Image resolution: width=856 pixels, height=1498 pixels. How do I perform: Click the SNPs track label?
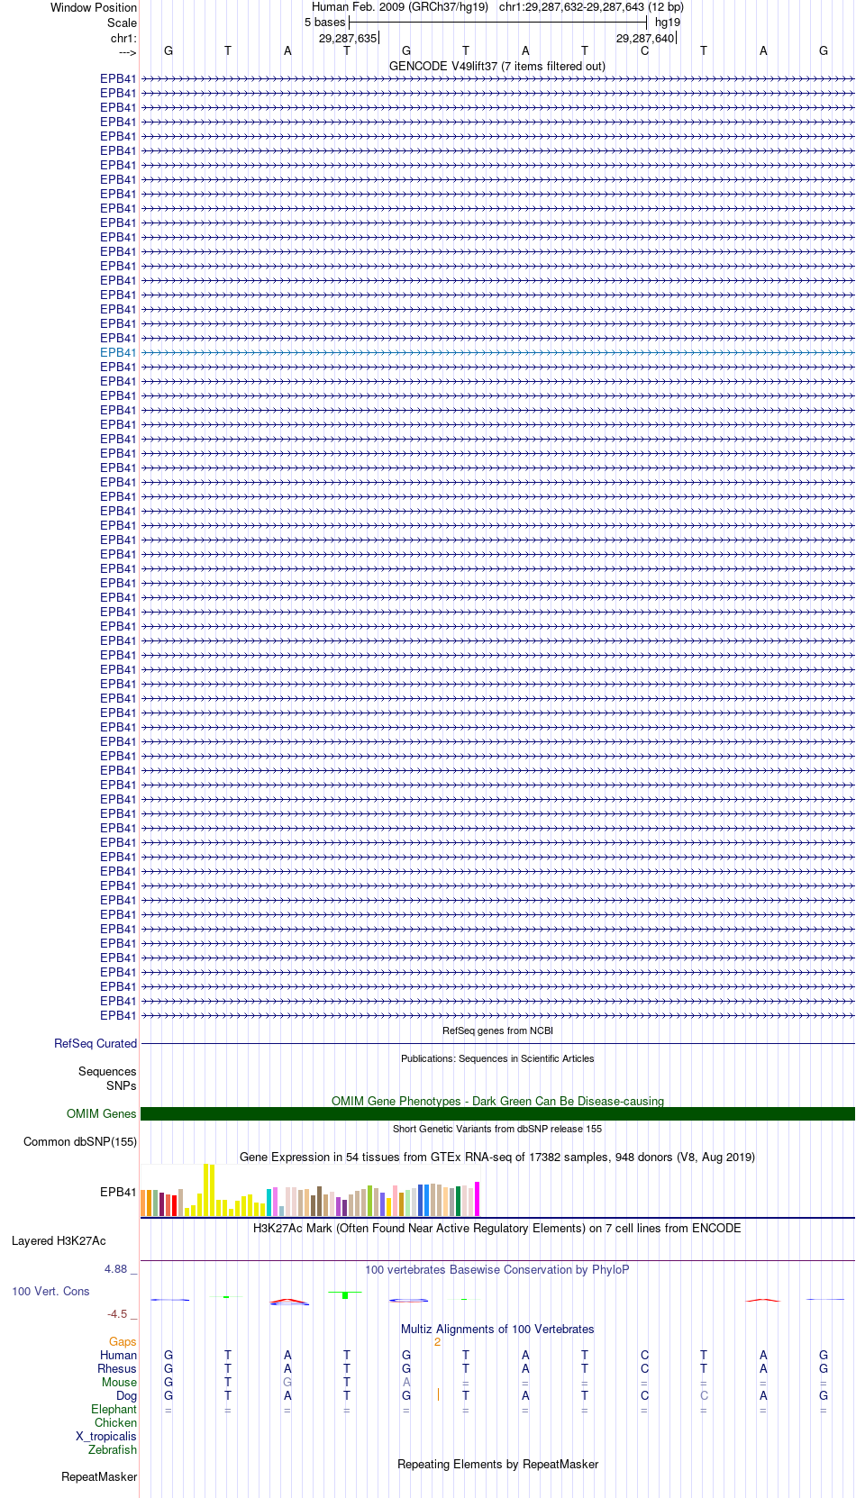pos(122,1085)
